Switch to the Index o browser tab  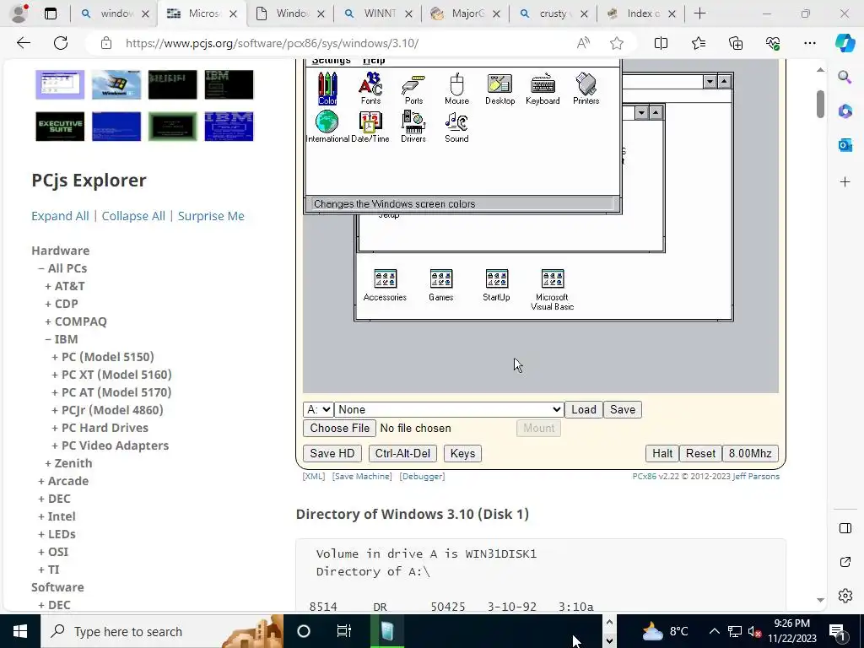(x=641, y=13)
